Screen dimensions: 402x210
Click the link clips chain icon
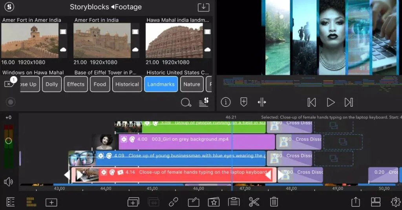174,202
